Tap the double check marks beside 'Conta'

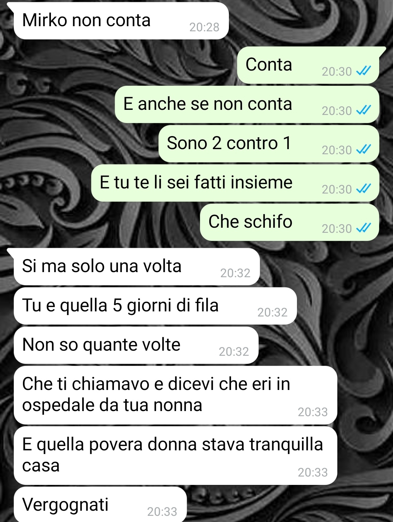click(363, 71)
